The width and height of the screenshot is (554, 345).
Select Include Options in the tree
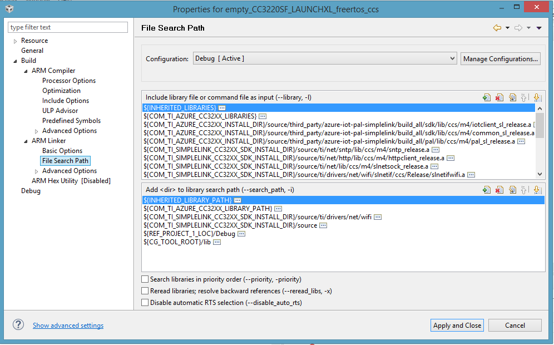[x=66, y=101]
